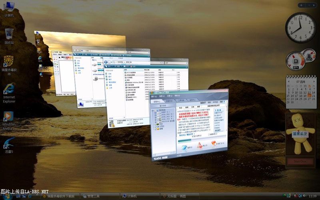The width and height of the screenshot is (320, 200).
Task: Click the blue scan icon in Rising window
Action: point(184,147)
